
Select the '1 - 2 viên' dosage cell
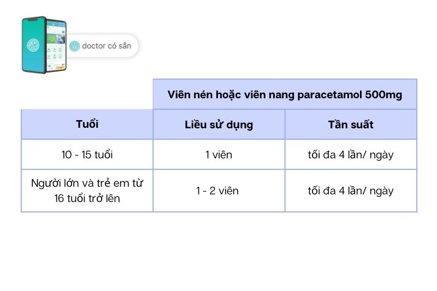(x=218, y=191)
